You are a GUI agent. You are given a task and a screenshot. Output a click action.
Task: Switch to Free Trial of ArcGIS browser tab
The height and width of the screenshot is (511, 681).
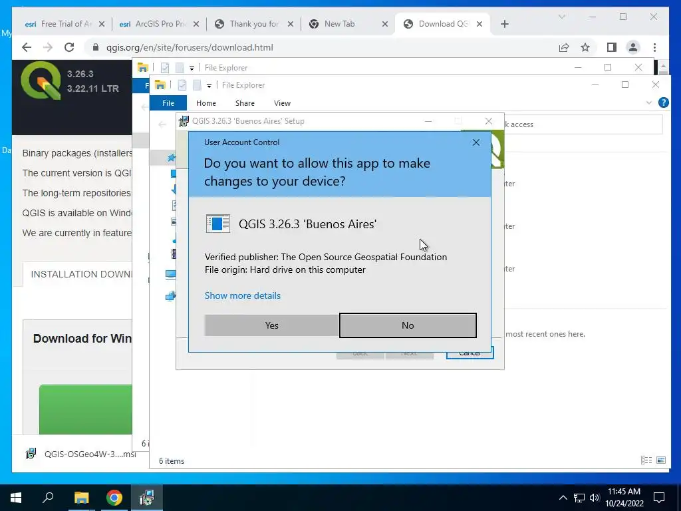65,24
